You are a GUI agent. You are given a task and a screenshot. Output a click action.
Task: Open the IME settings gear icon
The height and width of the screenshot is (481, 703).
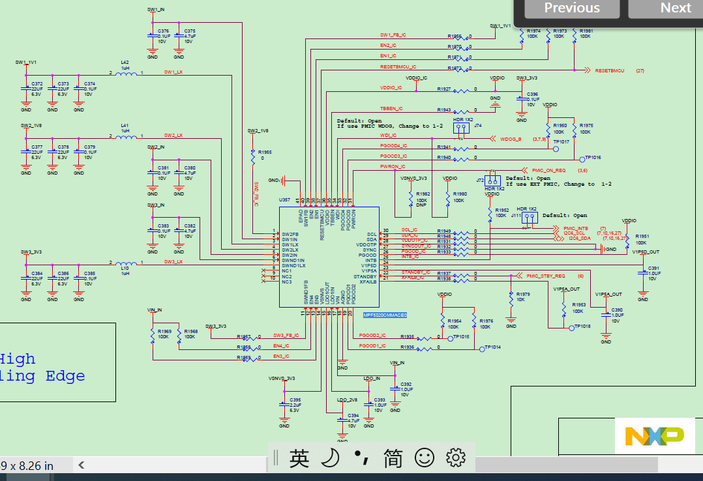(x=454, y=458)
